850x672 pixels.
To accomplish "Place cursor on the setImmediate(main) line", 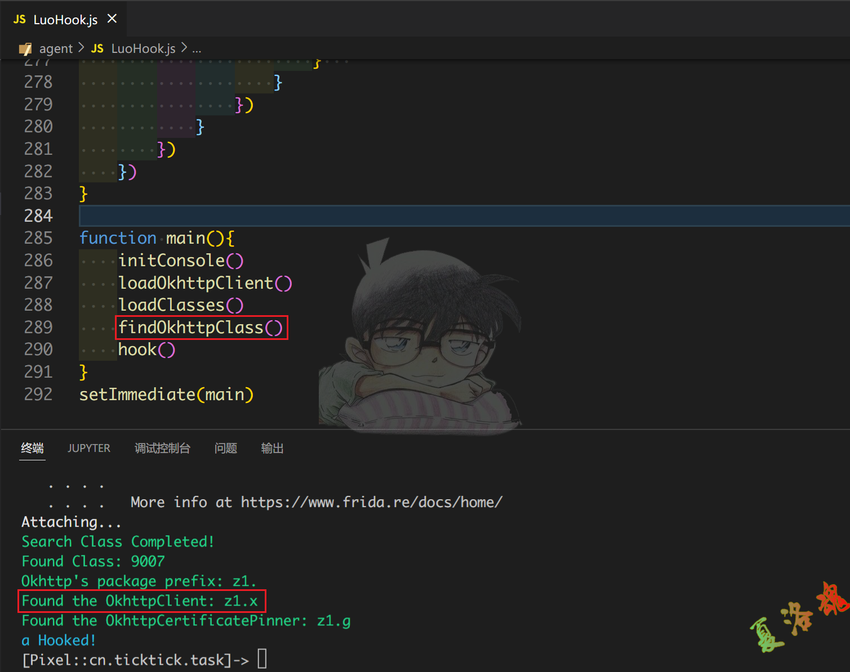I will [x=166, y=394].
